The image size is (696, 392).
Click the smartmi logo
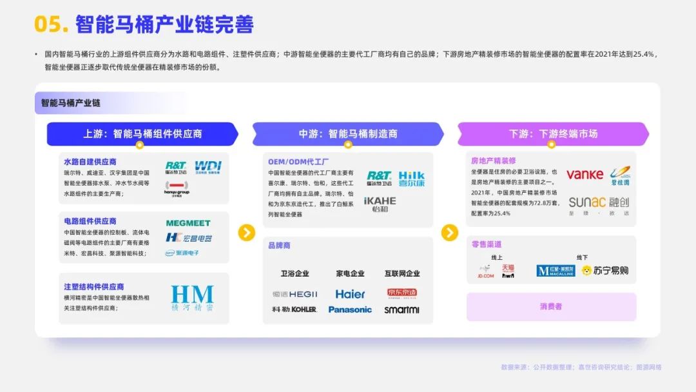pos(401,309)
